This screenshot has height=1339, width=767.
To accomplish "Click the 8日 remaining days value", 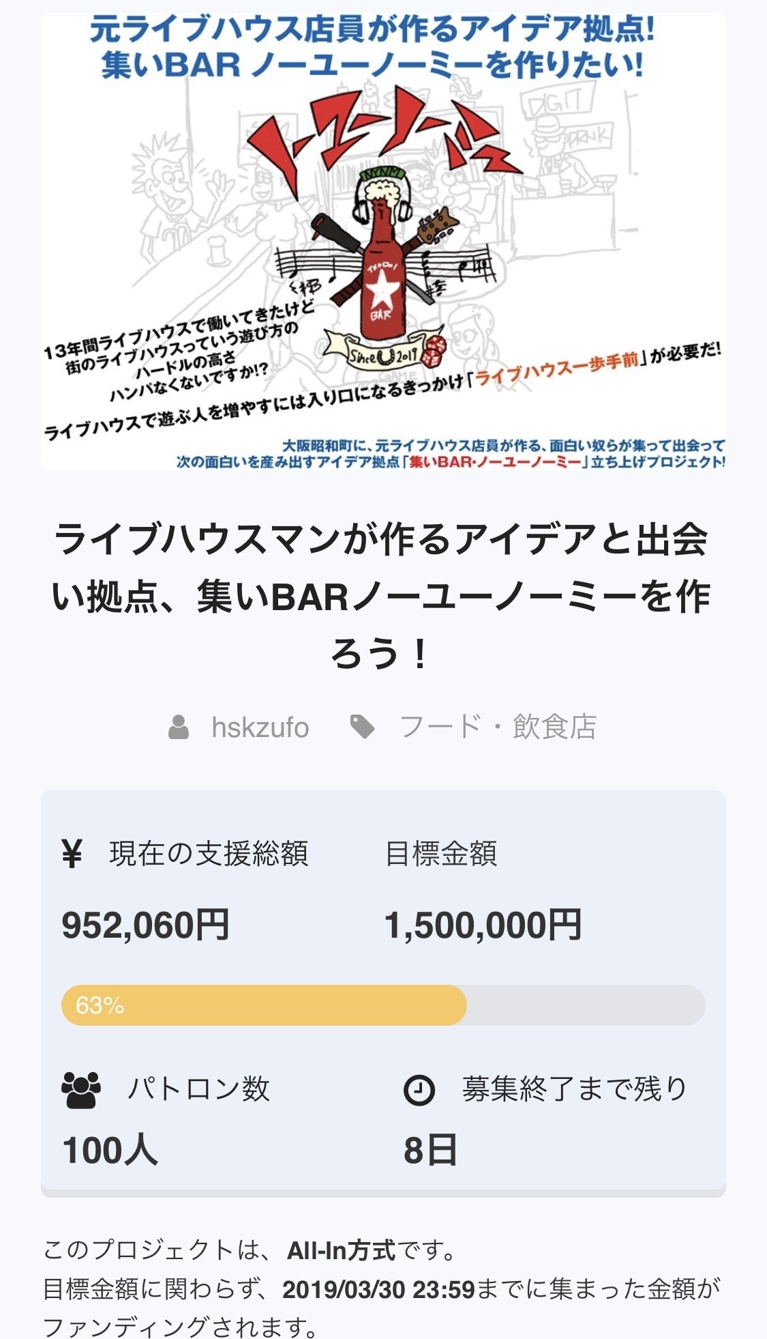I will (x=430, y=1151).
